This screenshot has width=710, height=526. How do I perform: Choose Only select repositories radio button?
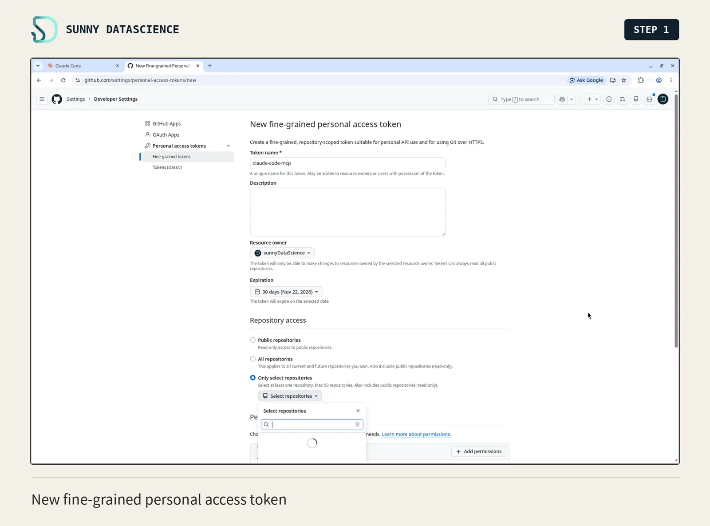pyautogui.click(x=253, y=378)
